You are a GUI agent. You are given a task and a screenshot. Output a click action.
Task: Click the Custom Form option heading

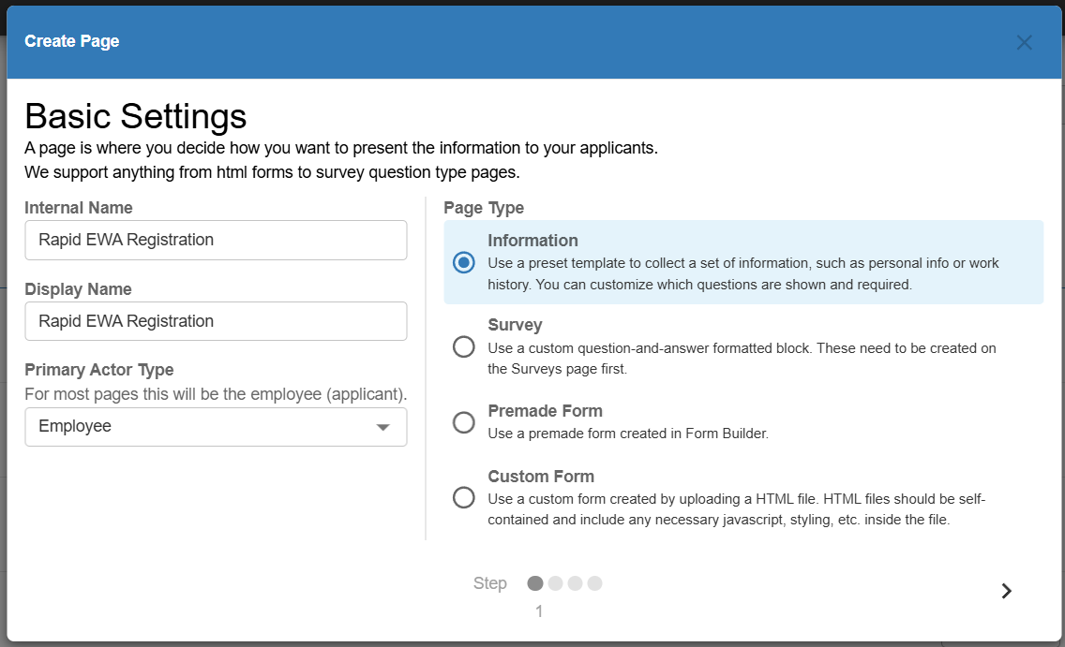tap(541, 477)
